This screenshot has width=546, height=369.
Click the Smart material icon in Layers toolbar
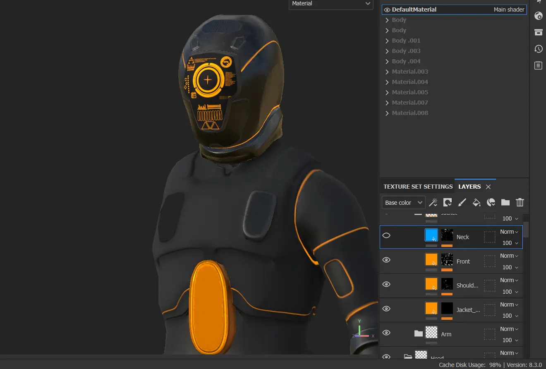(x=491, y=202)
